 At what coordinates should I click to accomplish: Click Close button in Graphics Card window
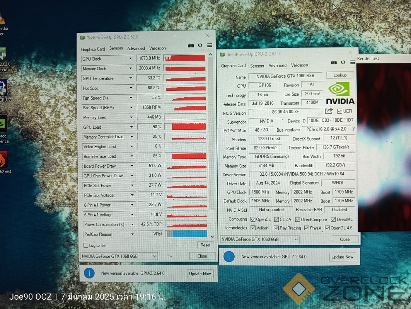pos(344,239)
